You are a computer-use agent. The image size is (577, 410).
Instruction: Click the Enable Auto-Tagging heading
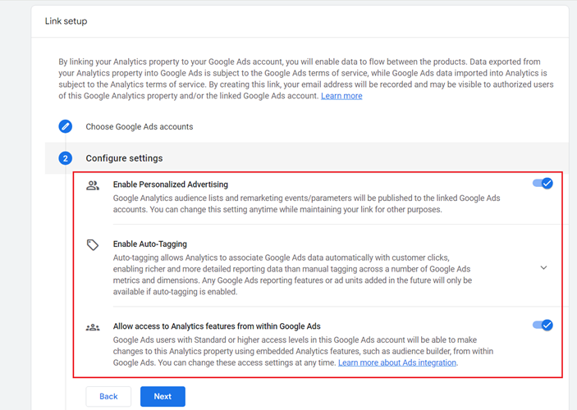pyautogui.click(x=149, y=244)
